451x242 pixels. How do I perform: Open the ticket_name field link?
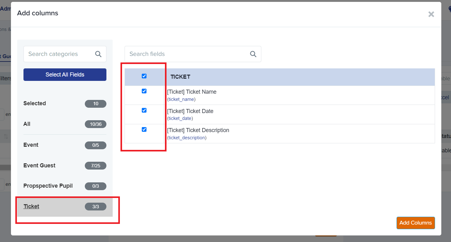click(x=181, y=99)
